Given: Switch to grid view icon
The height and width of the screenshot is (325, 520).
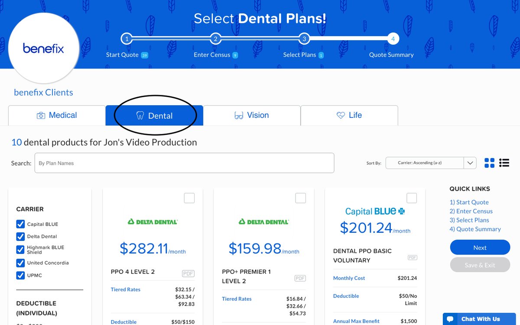Looking at the screenshot, I should point(490,163).
